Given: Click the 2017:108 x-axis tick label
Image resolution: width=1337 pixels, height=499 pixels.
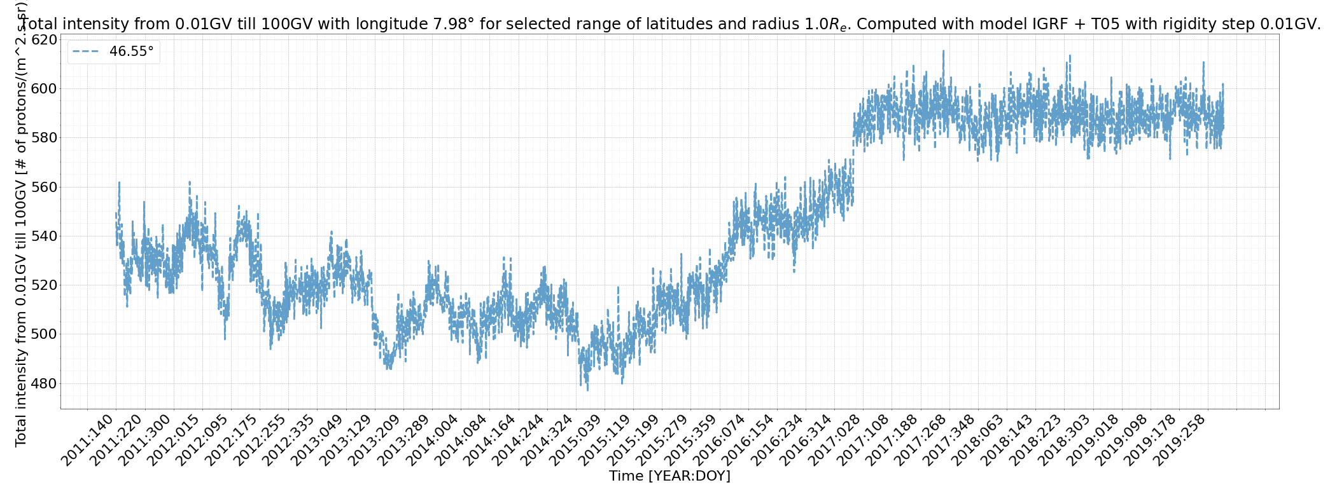Looking at the screenshot, I should 863,439.
